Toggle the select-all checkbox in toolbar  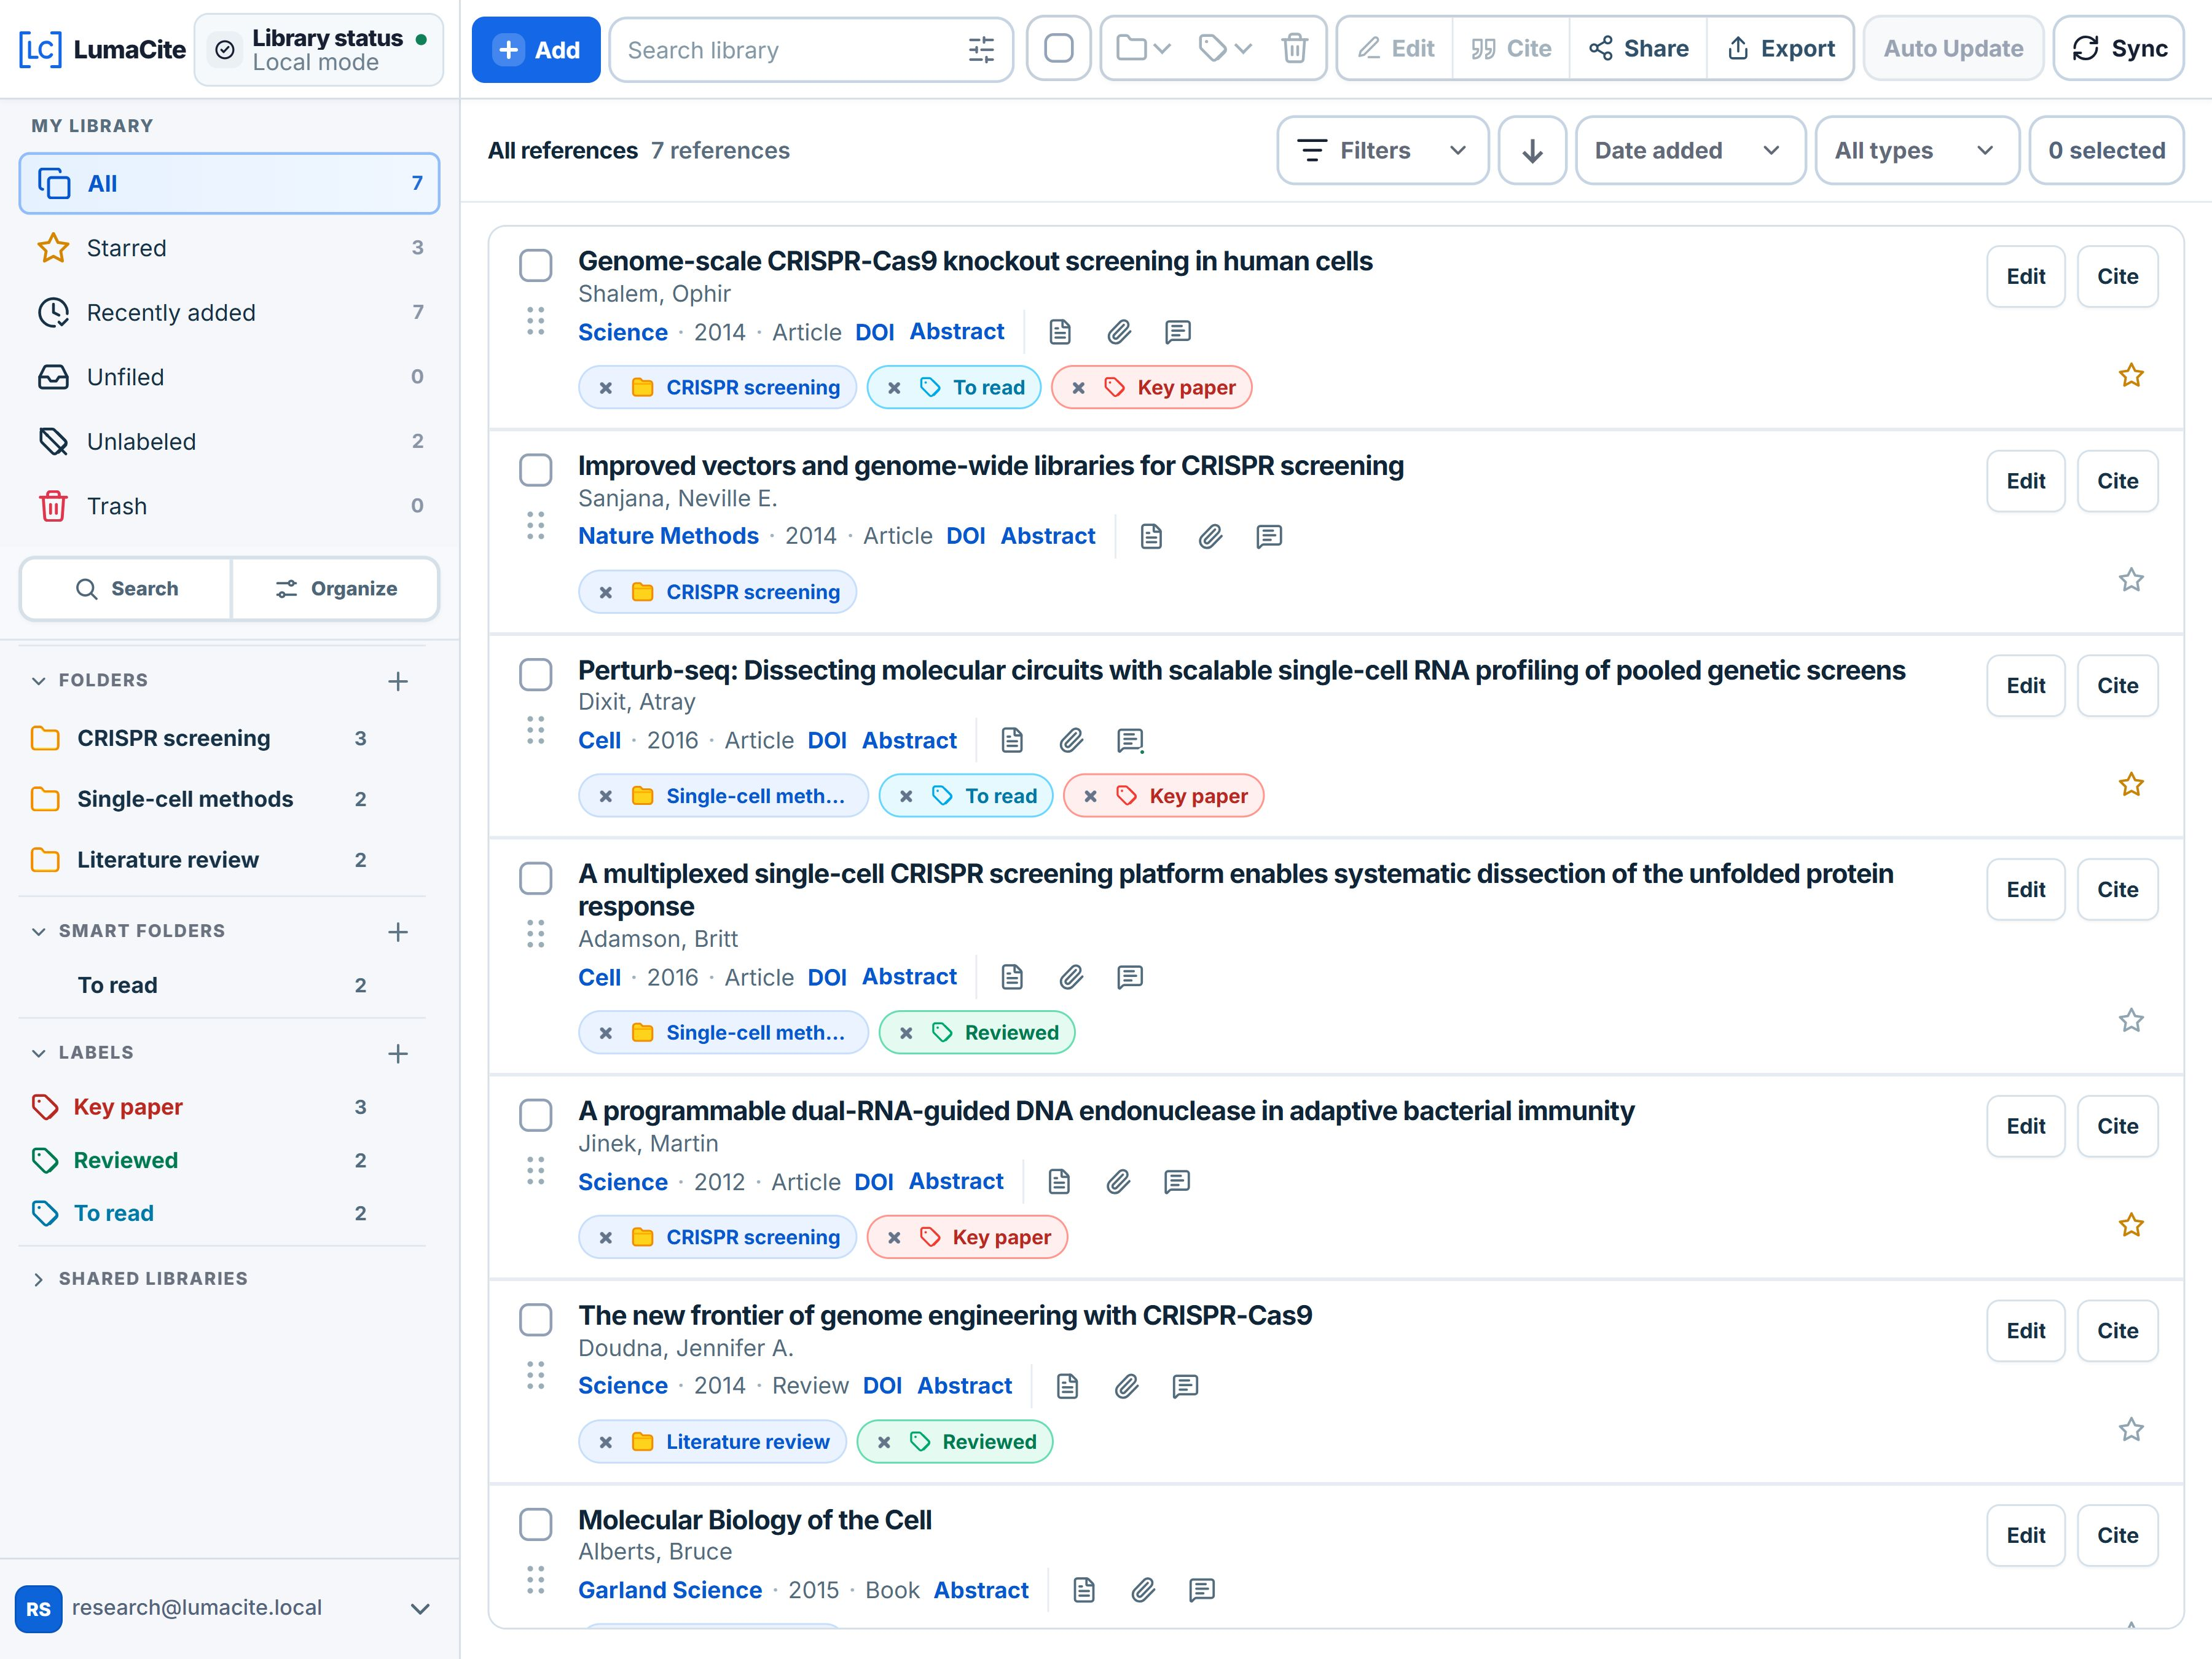pos(1058,49)
